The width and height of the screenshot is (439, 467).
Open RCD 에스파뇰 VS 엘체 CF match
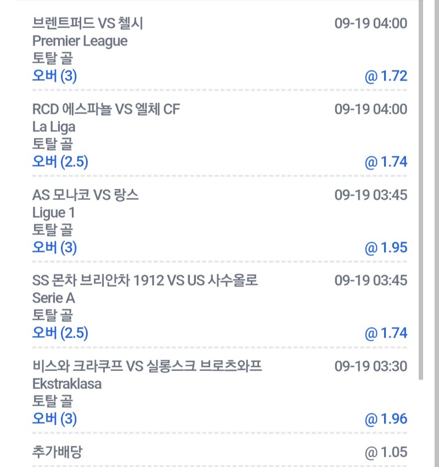[106, 109]
